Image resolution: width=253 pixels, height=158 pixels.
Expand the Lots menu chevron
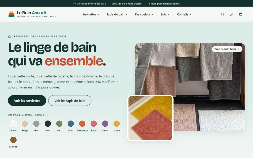(169, 14)
